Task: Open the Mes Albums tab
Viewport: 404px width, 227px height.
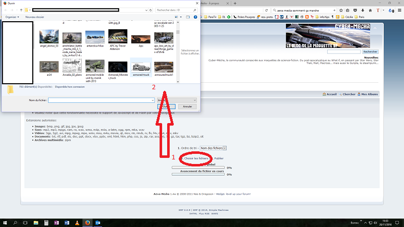Action: tap(368, 94)
